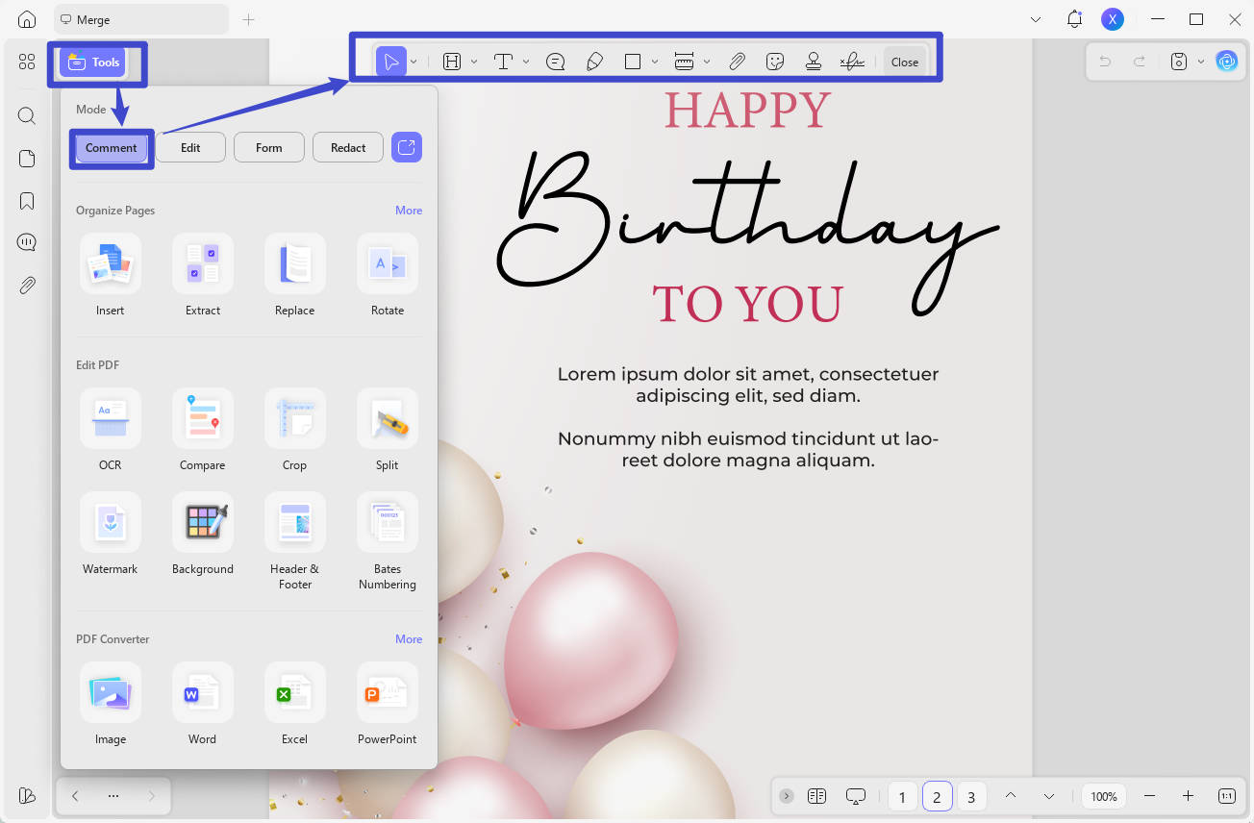Select the rectangle shape tool

click(x=633, y=62)
